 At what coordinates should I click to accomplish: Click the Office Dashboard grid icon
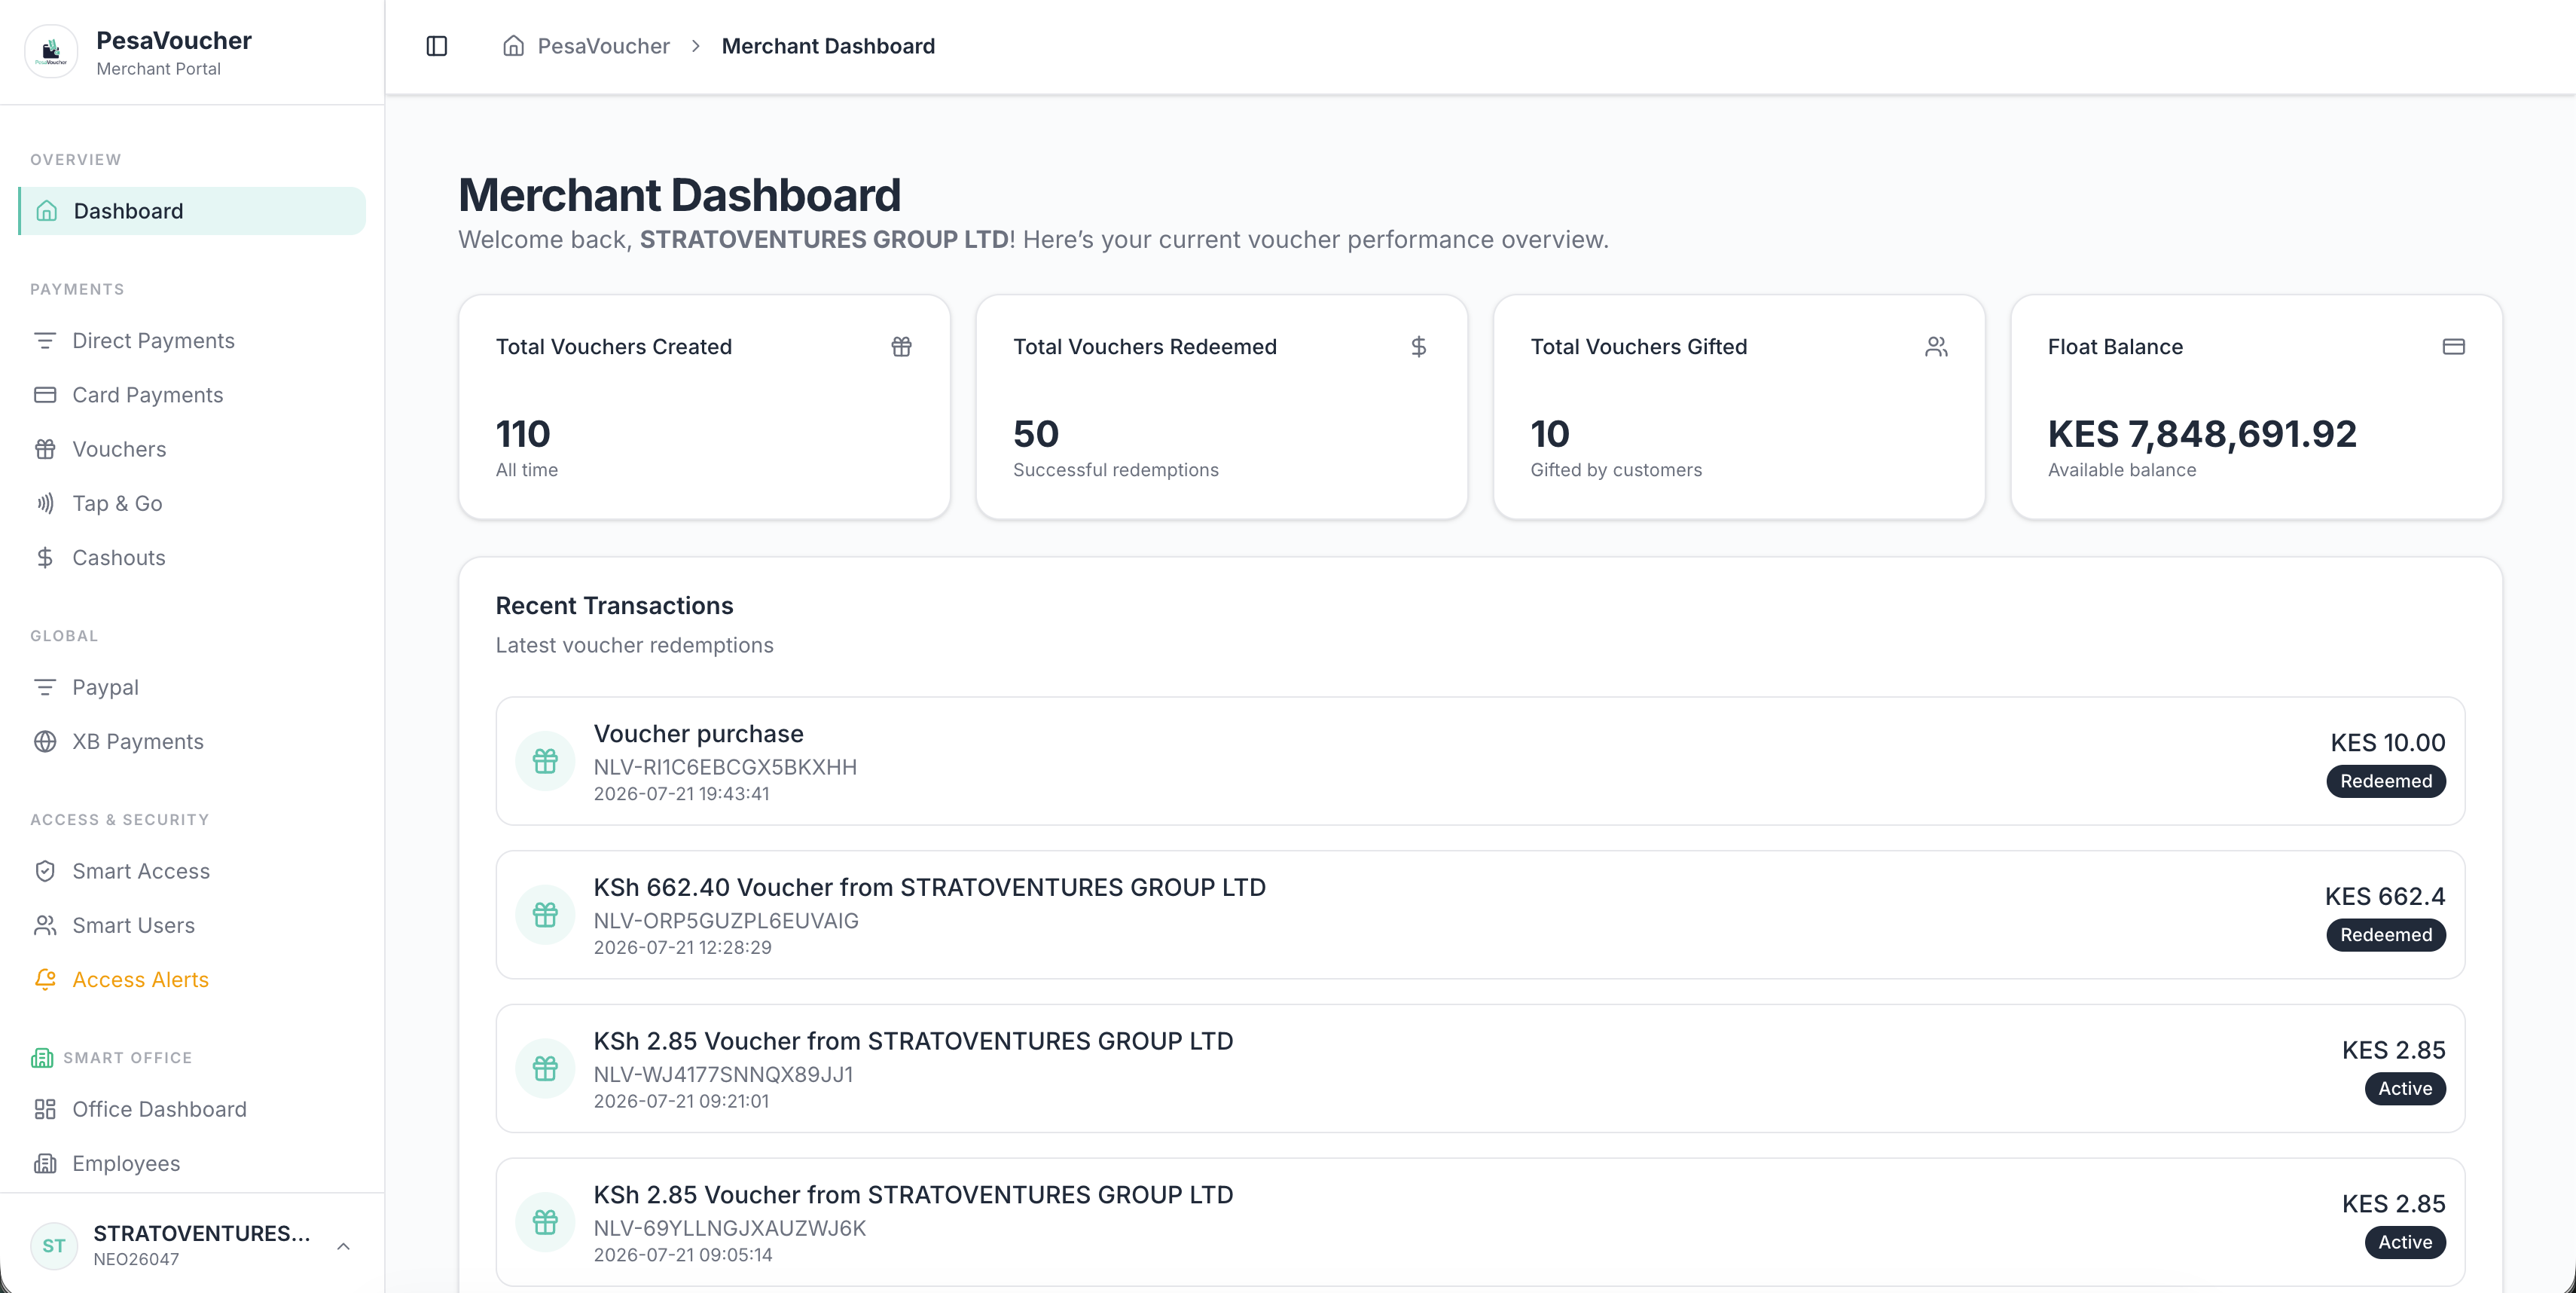[45, 1109]
